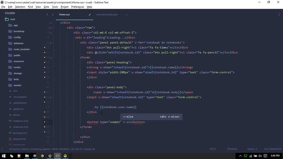Show hidden system tray icons
283x159 pixels.
[241, 156]
